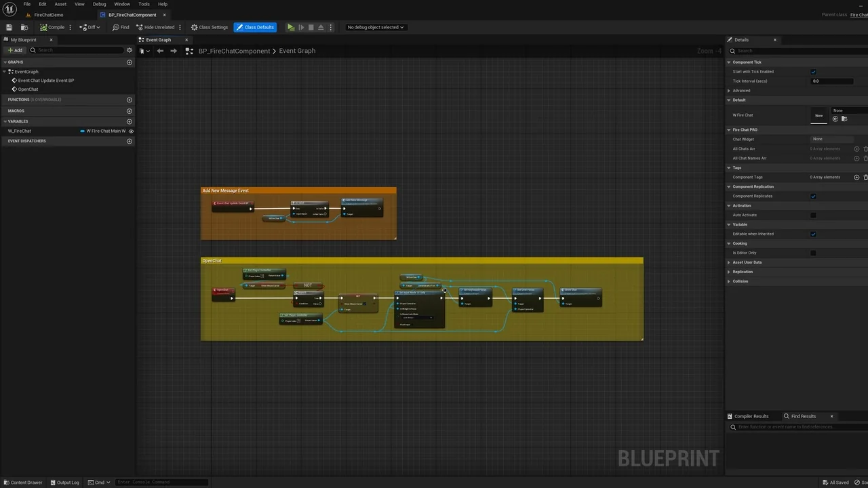
Task: Open My Blueprint panel settings gear
Action: (129, 50)
